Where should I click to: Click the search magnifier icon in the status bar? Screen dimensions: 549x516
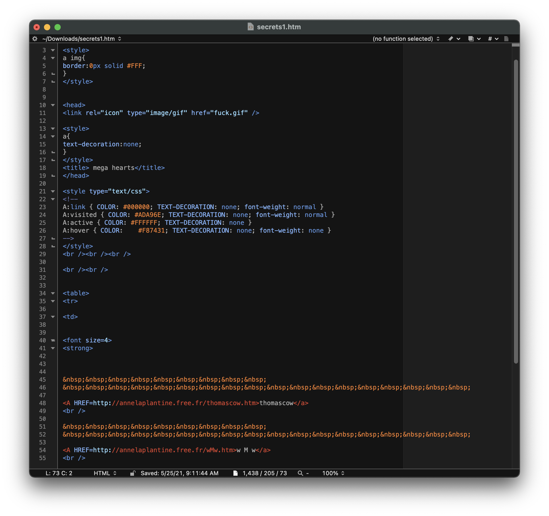[300, 473]
